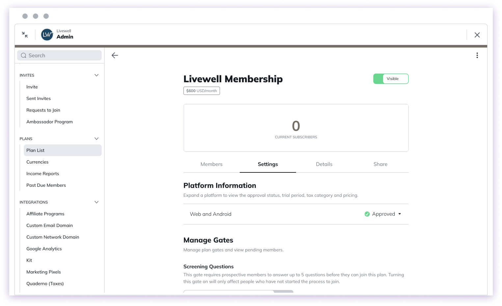Open the Share tab

tap(380, 164)
